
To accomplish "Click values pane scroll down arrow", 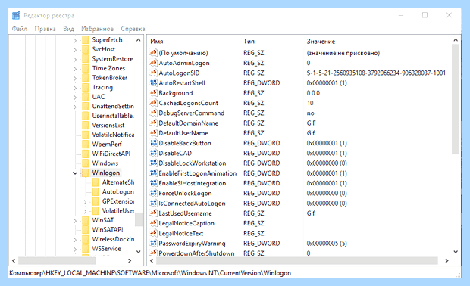I will click(x=456, y=252).
